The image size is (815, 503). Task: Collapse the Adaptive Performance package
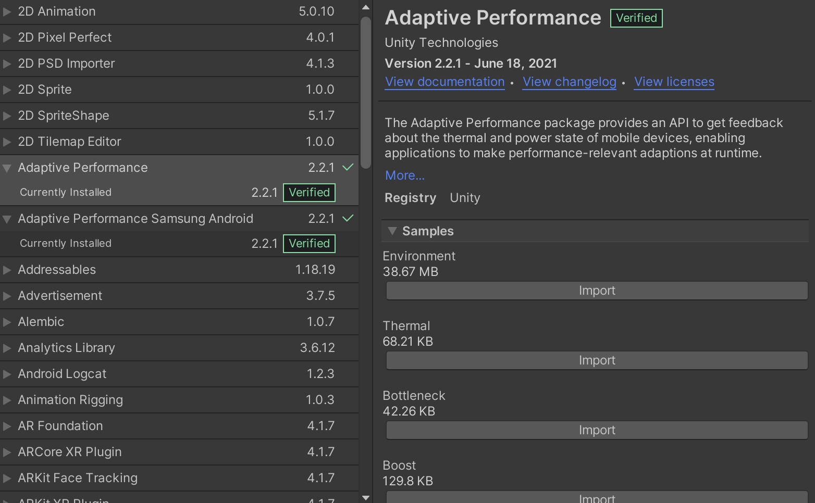pyautogui.click(x=7, y=167)
